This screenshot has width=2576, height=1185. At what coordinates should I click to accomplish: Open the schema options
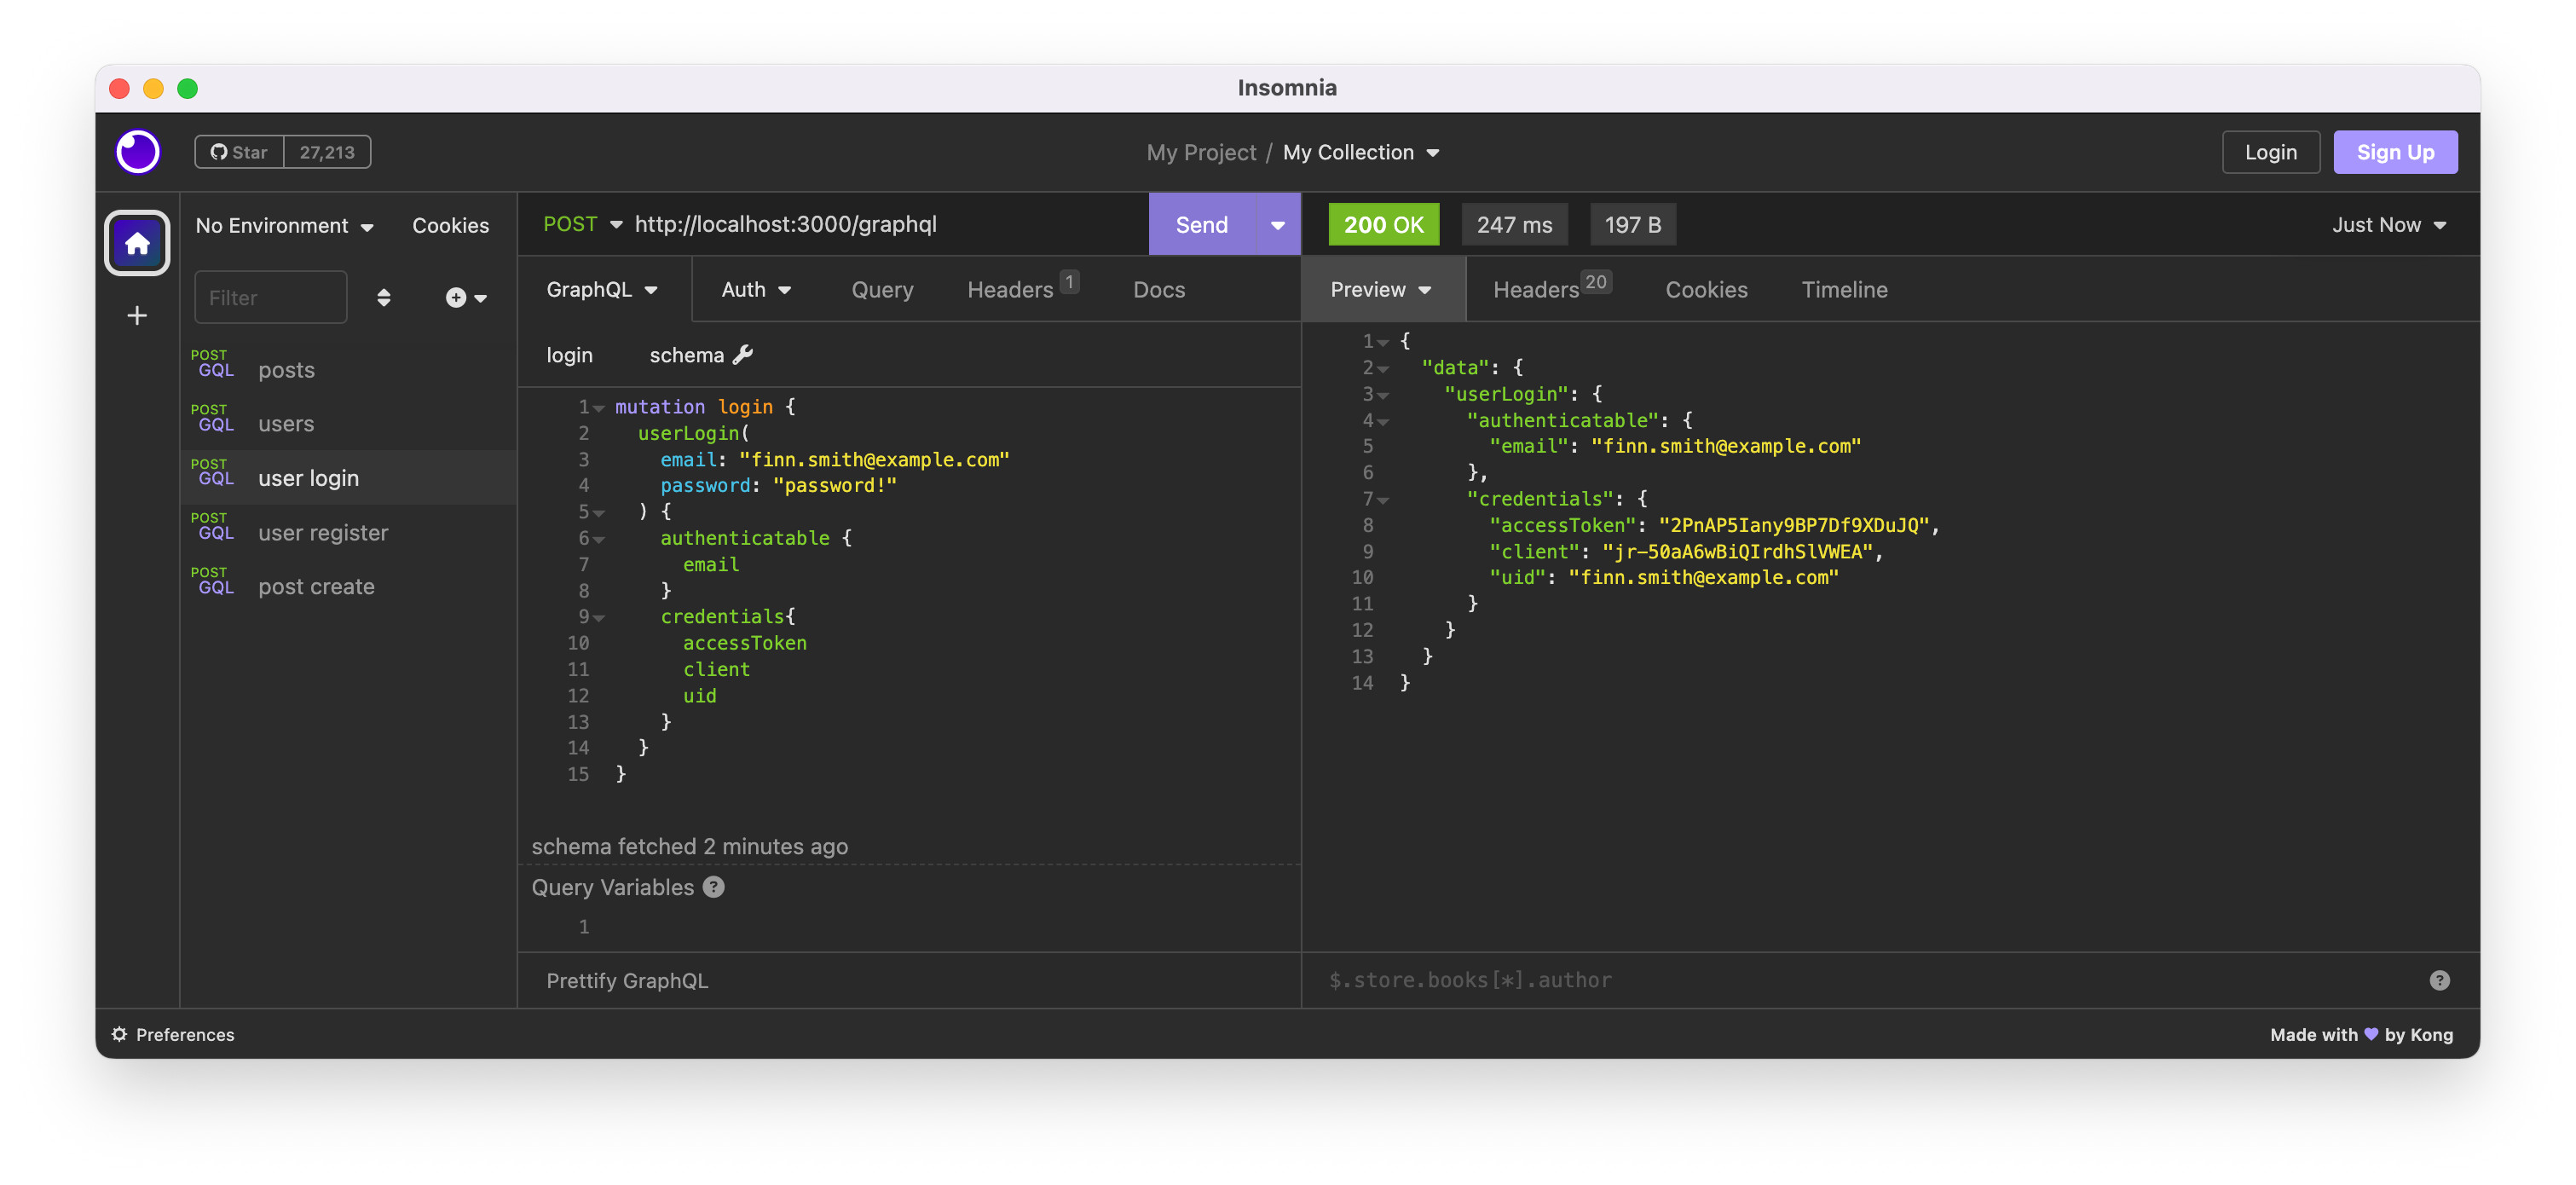pos(700,355)
